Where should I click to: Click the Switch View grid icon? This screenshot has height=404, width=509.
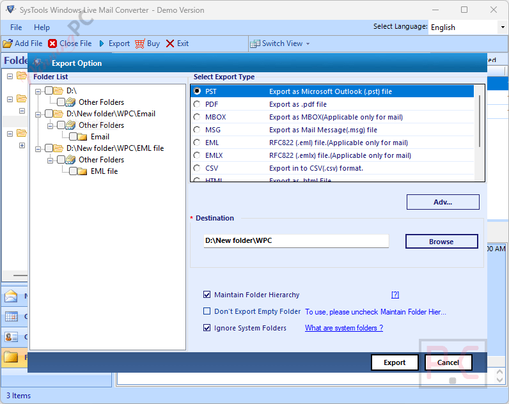point(255,43)
